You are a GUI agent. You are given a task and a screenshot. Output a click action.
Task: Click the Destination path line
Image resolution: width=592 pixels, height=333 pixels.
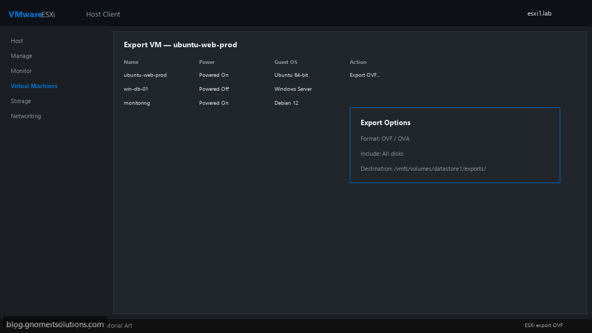coord(423,169)
